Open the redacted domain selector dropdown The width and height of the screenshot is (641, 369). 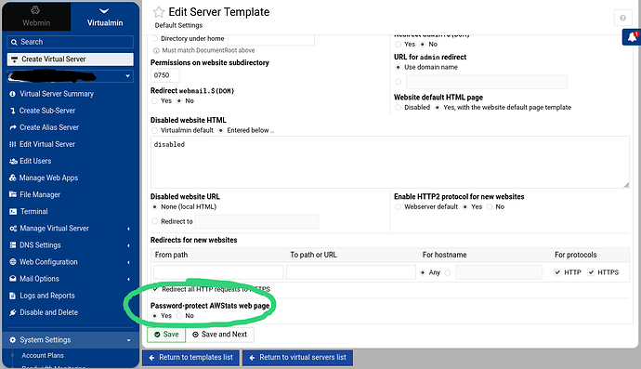tap(71, 76)
